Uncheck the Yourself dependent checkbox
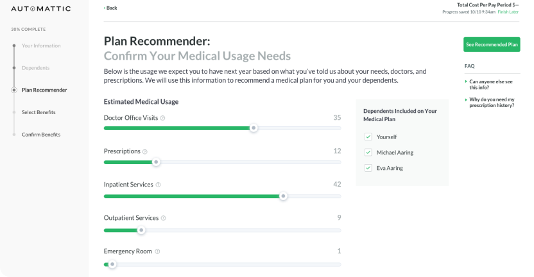Viewport: 534px width, 277px height. coord(368,137)
